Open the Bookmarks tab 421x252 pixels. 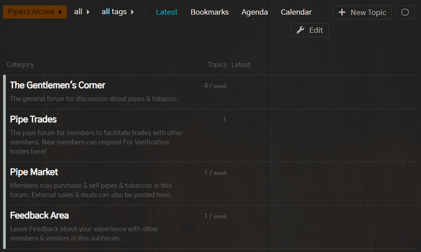pyautogui.click(x=210, y=12)
